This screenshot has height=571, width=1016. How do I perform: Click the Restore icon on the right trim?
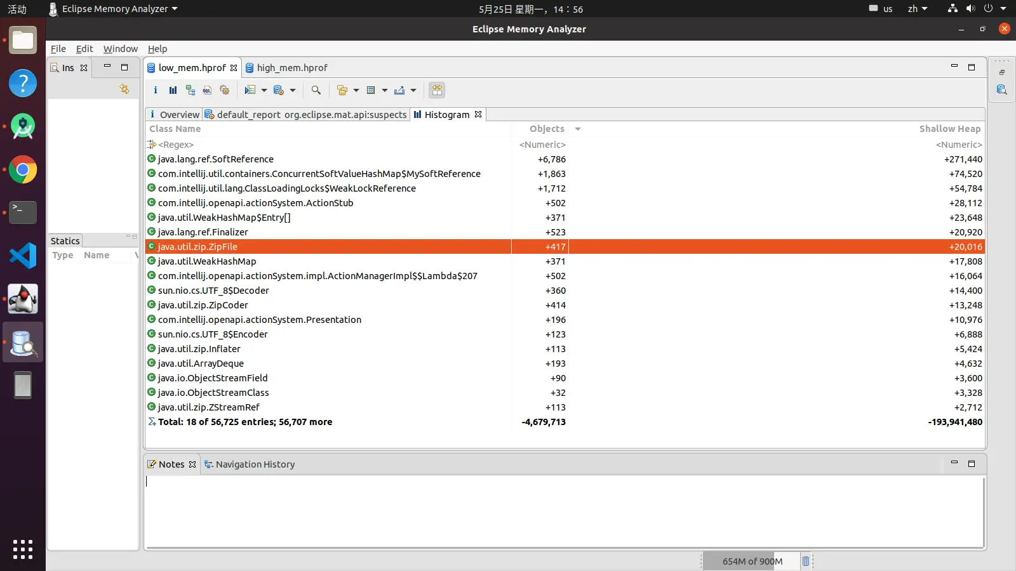point(1002,72)
